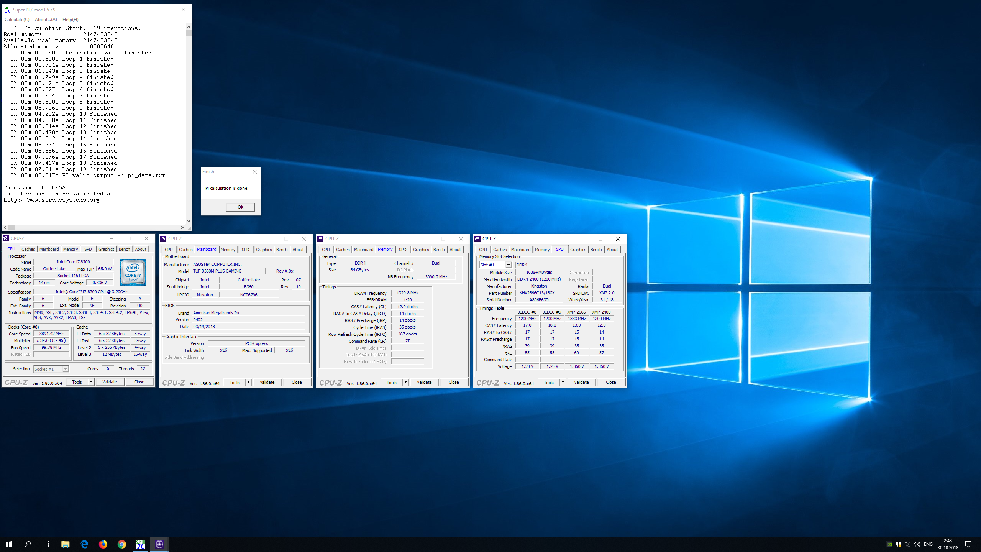Open the Action Center notification icon
This screenshot has width=981, height=552.
(968, 544)
